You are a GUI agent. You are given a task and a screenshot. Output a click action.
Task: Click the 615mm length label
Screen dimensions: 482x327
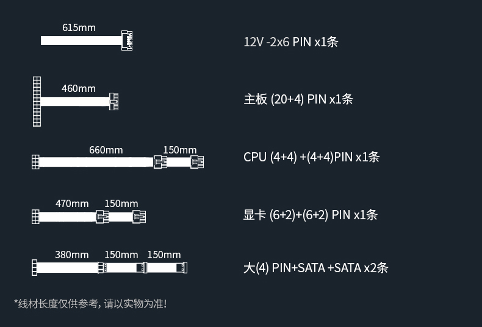[x=79, y=27]
